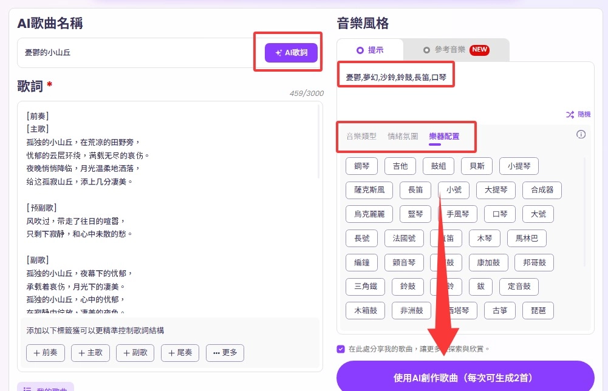Click the ⋯更多 icon for more lyric tags
The height and width of the screenshot is (391, 608).
coord(225,353)
